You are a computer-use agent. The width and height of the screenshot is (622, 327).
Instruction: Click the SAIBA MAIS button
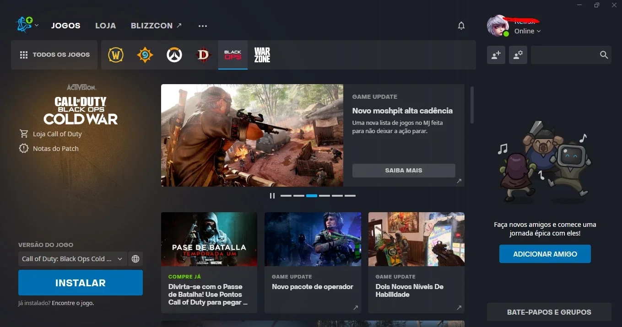coord(404,170)
